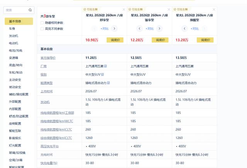The width and height of the screenshot is (247, 168).
Task: Open the 能源类型 parameter link
Action: [46, 83]
